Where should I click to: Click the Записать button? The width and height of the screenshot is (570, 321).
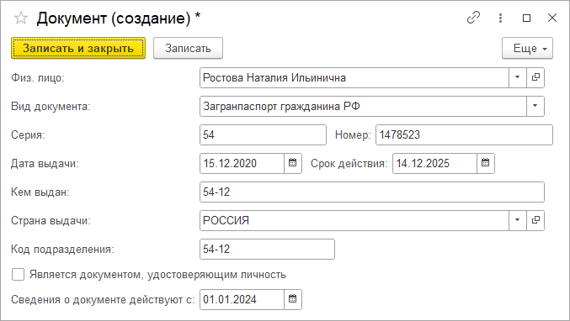pos(188,48)
